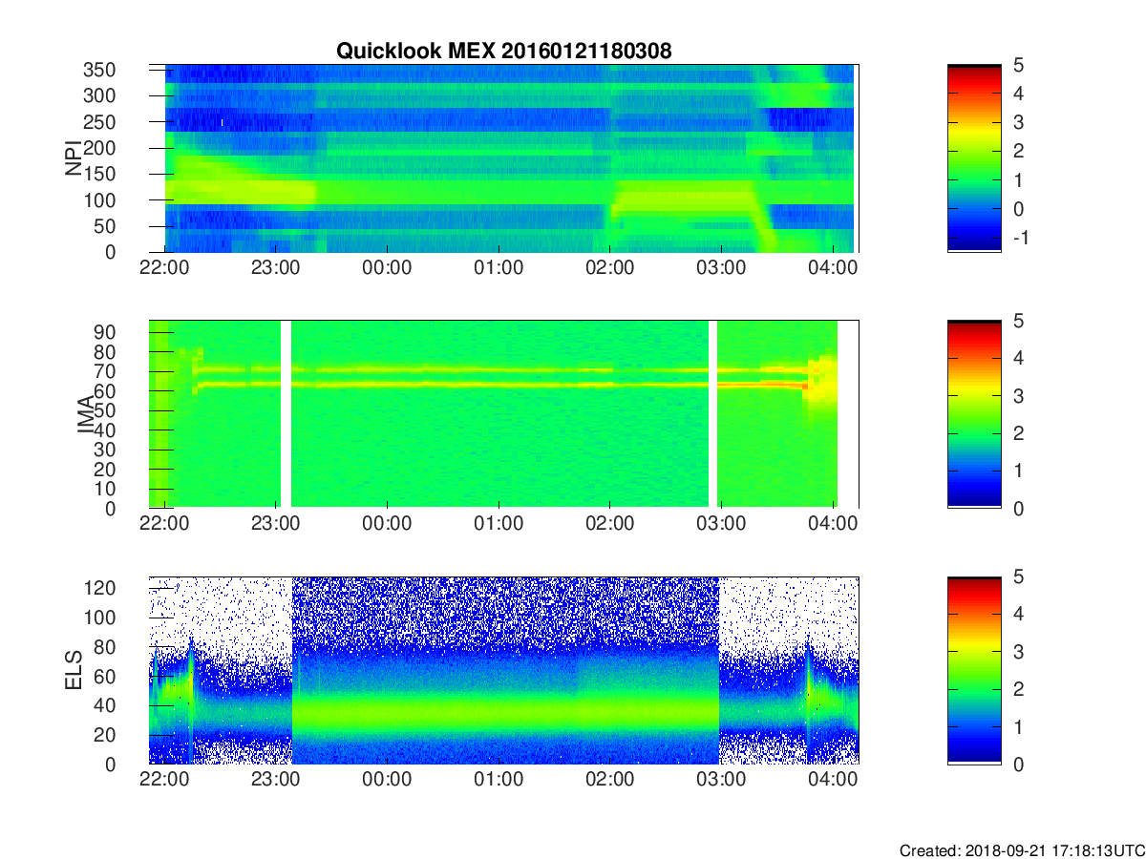
Task: Click the ELS panel's '03:00' time label
Action: 721,780
